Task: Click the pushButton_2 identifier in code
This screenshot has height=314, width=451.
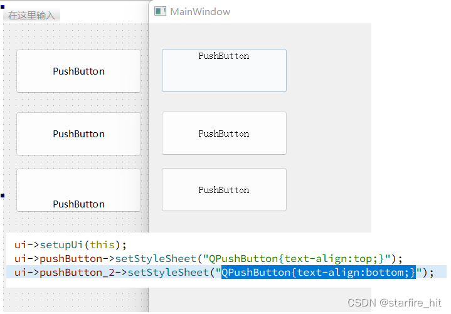Action: [x=77, y=273]
